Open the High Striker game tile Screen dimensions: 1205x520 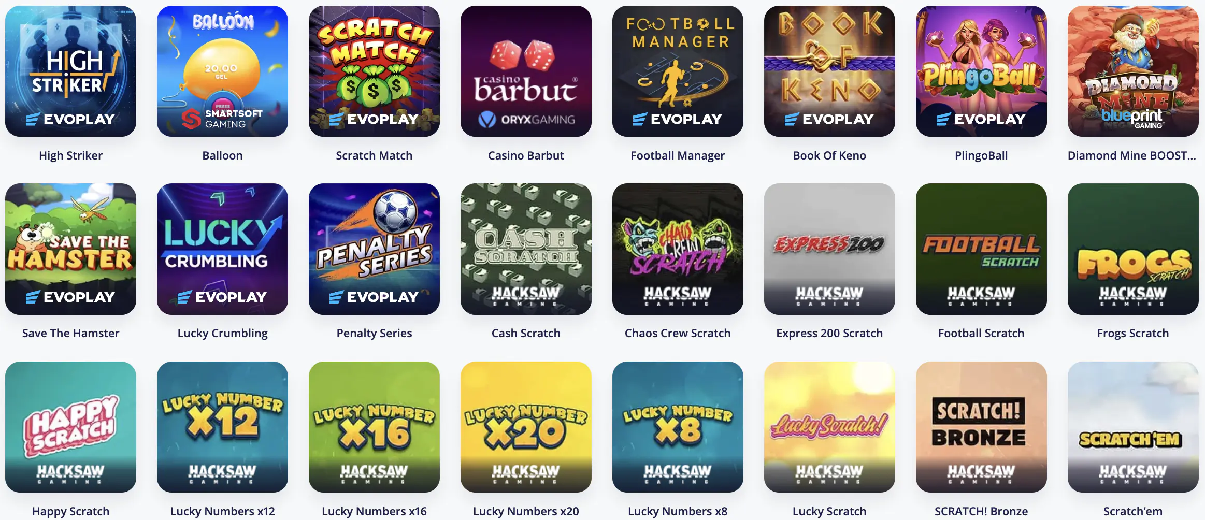71,71
